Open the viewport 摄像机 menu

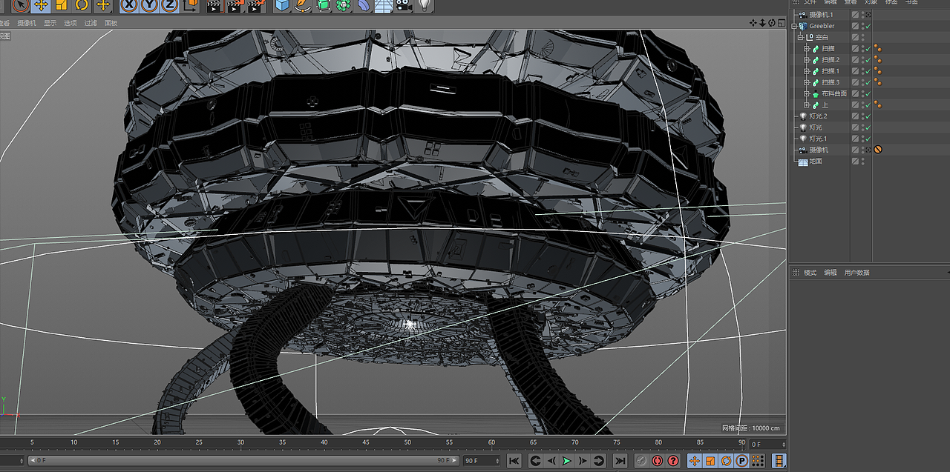[x=27, y=23]
